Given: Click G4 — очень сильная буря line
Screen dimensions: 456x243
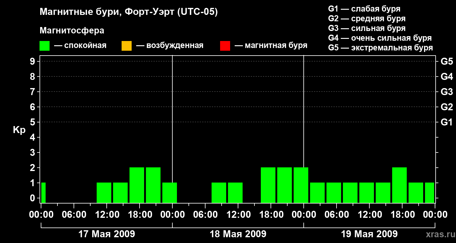Looking at the screenshot, I should [x=380, y=38].
